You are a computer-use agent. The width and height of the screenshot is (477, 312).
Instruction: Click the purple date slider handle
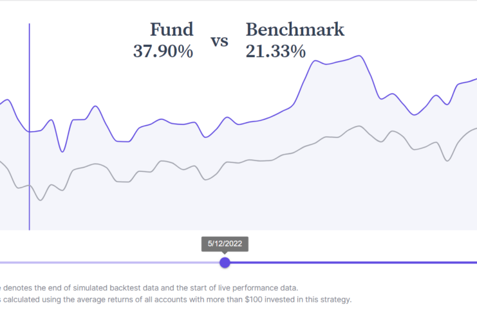click(x=225, y=262)
